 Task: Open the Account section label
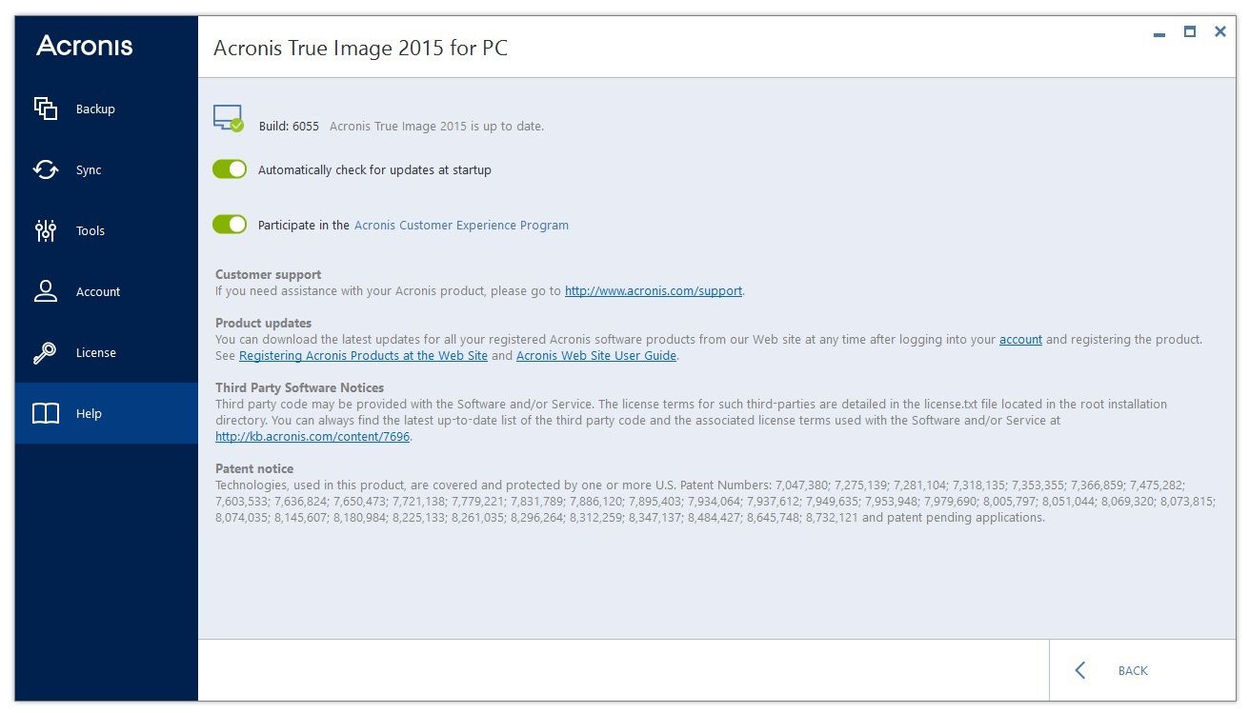pyautogui.click(x=98, y=292)
